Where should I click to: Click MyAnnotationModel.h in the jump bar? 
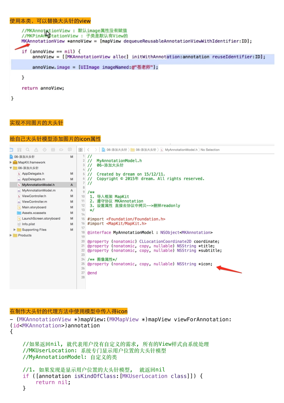181,150
